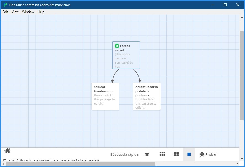This screenshot has width=245, height=167.
Task: Click the home icon to open the story library
Action: pyautogui.click(x=7, y=150)
